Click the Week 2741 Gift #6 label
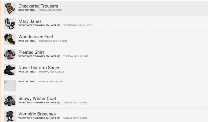The height and width of the screenshot is (122, 208). coord(39,102)
